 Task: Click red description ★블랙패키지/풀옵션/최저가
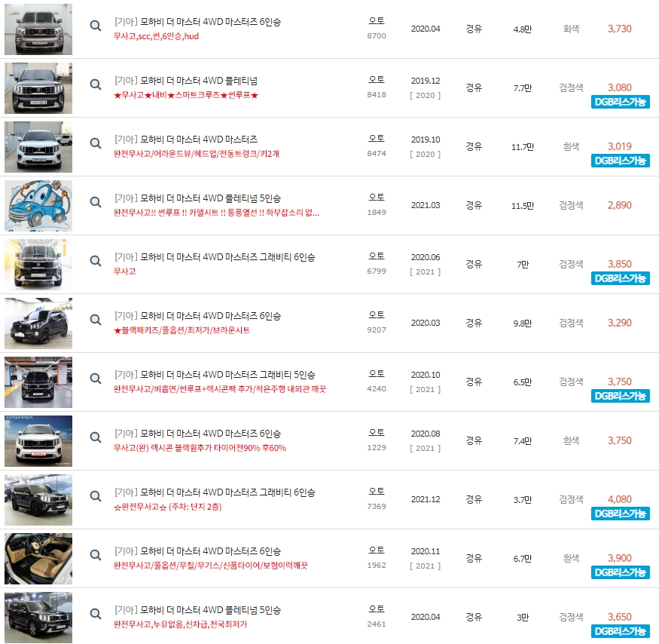[x=182, y=330]
